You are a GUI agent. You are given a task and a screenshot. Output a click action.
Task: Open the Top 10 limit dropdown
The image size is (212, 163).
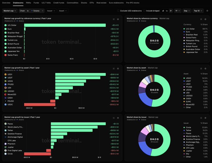198,11
